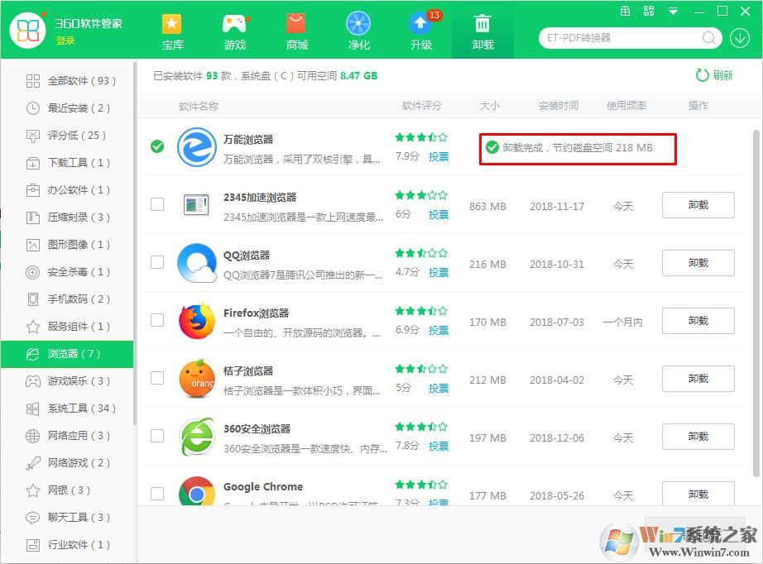This screenshot has width=763, height=564.
Task: Click the 360软件管家 logo icon
Action: point(28,31)
